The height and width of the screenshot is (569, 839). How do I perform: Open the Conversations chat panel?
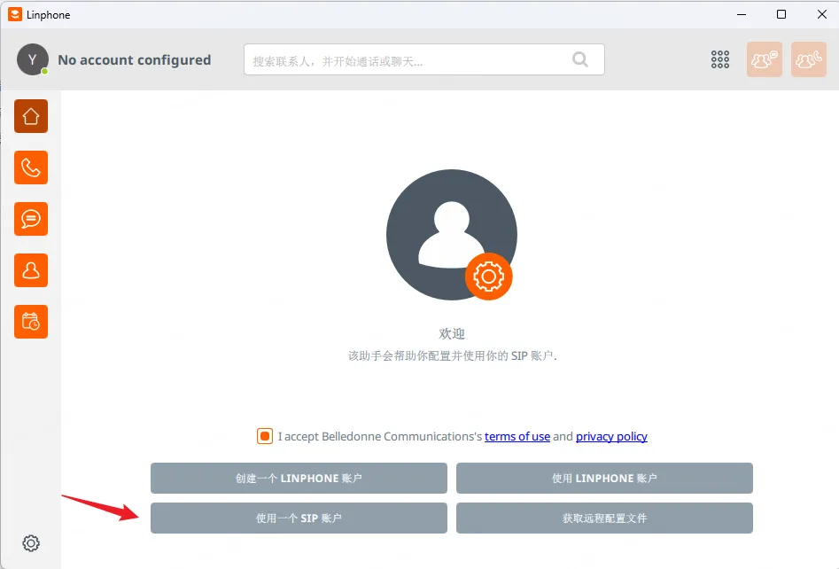[x=31, y=219]
